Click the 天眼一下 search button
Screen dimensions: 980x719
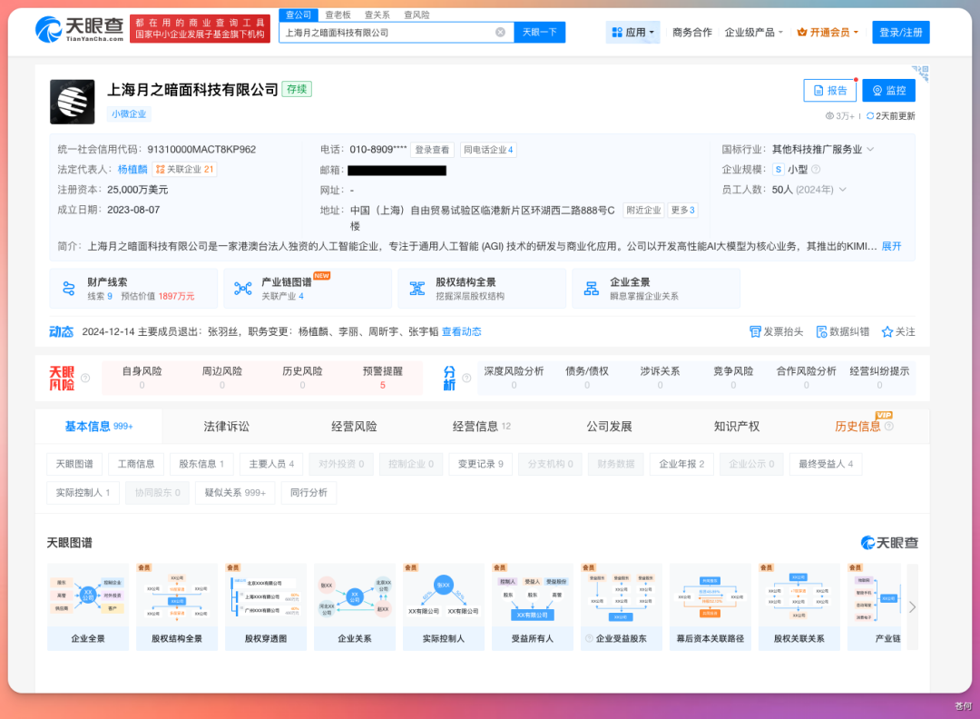(539, 33)
